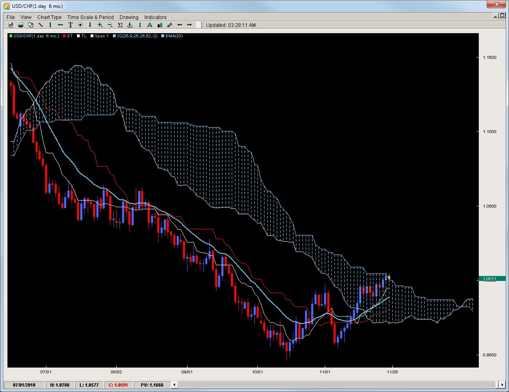The image size is (509, 392).
Task: Click the copy chart window icon
Action: (31, 25)
